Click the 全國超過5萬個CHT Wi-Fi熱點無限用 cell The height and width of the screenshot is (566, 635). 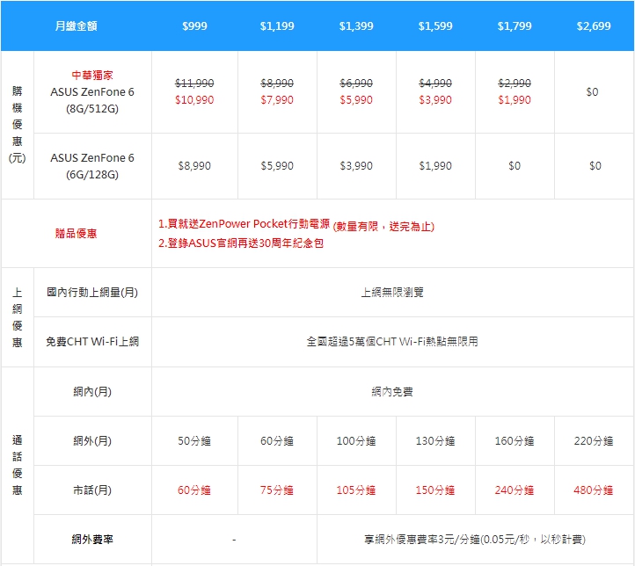[392, 342]
